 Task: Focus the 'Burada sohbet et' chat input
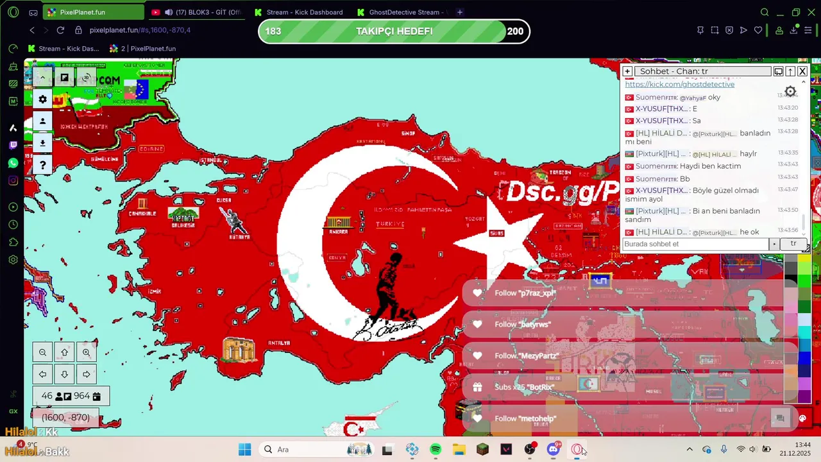pyautogui.click(x=696, y=244)
